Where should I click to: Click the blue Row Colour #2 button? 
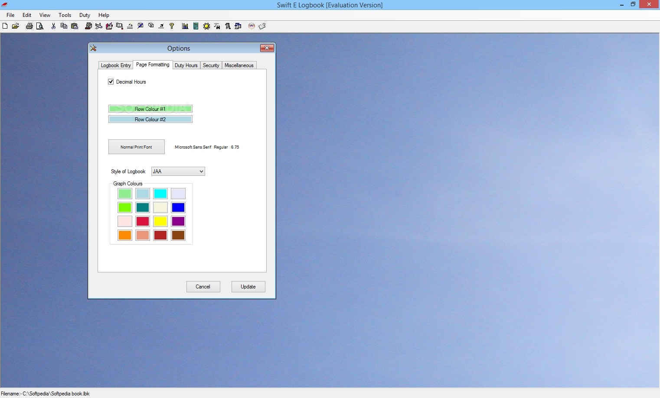(x=150, y=119)
